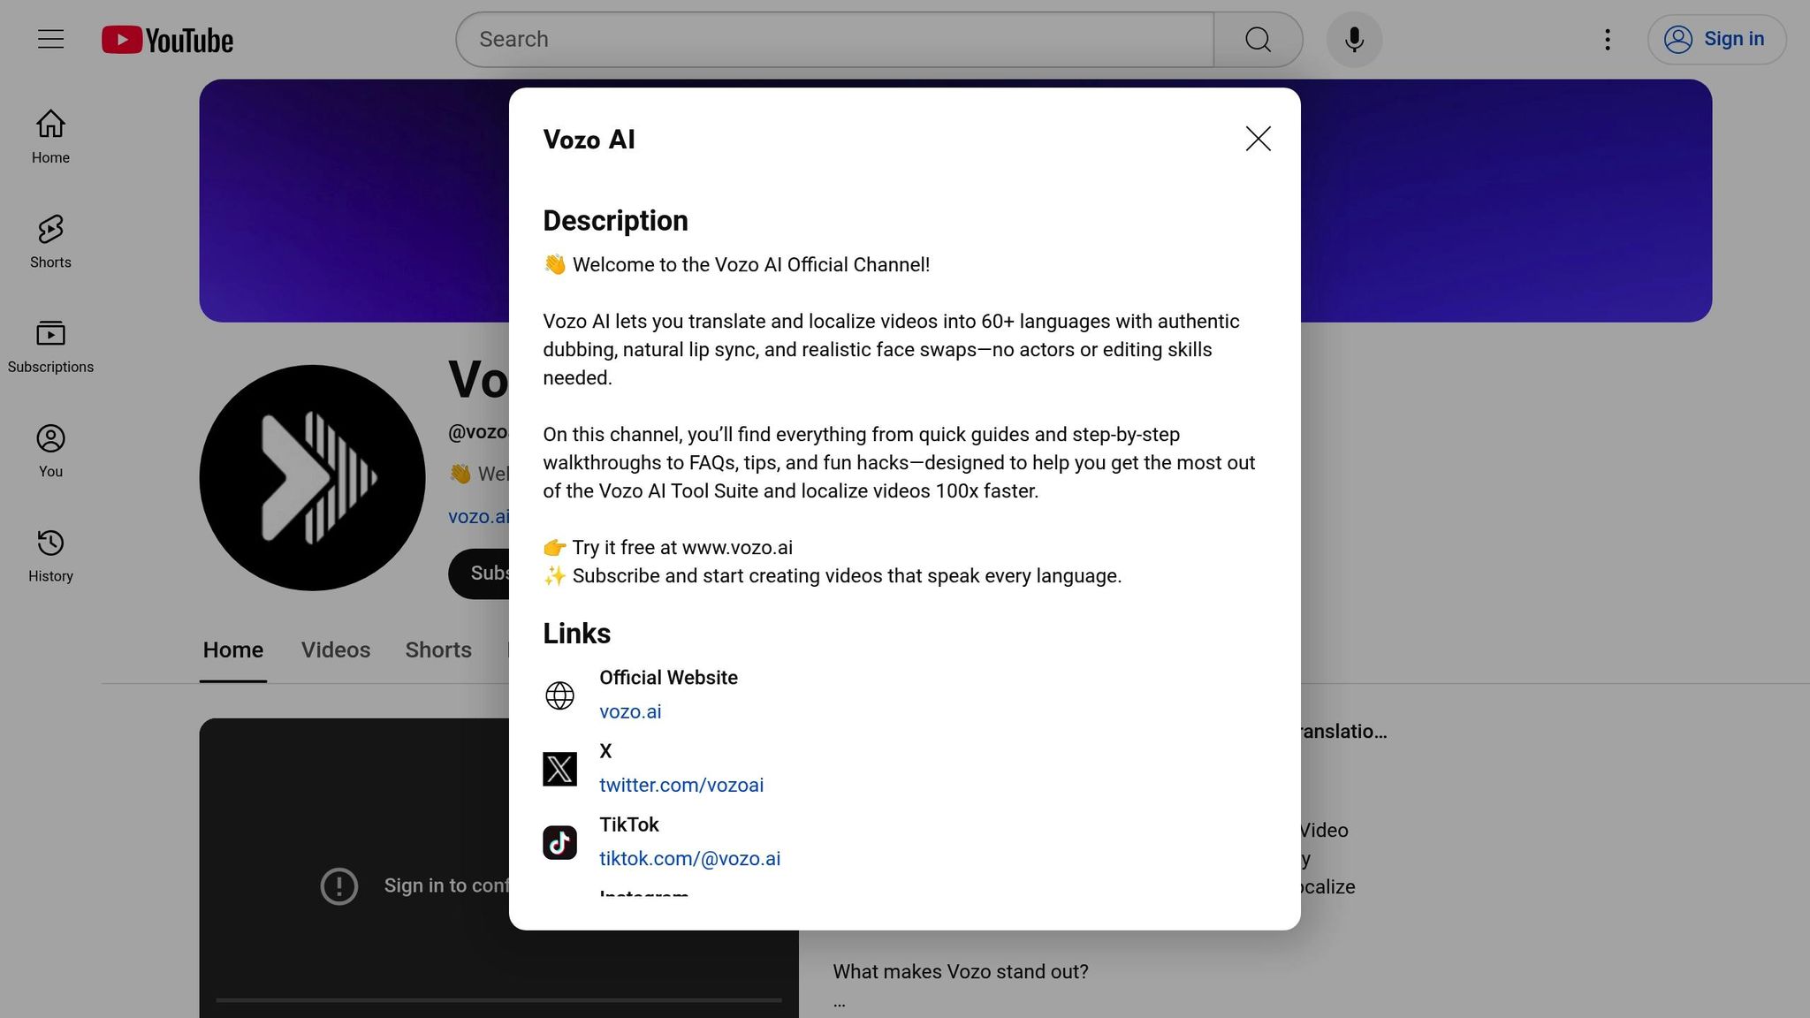
Task: Click the Sign in button
Action: [x=1715, y=39]
